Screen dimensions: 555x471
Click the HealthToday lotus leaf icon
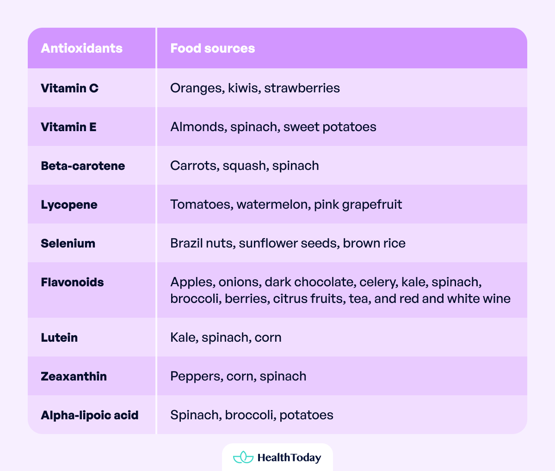243,458
